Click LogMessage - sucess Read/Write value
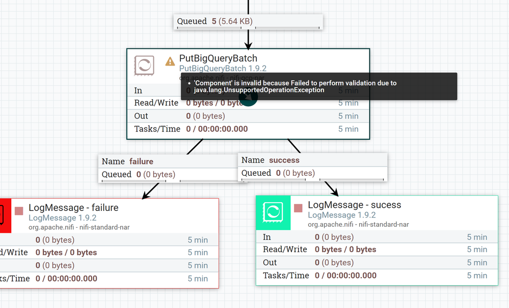The width and height of the screenshot is (509, 308). 345,250
